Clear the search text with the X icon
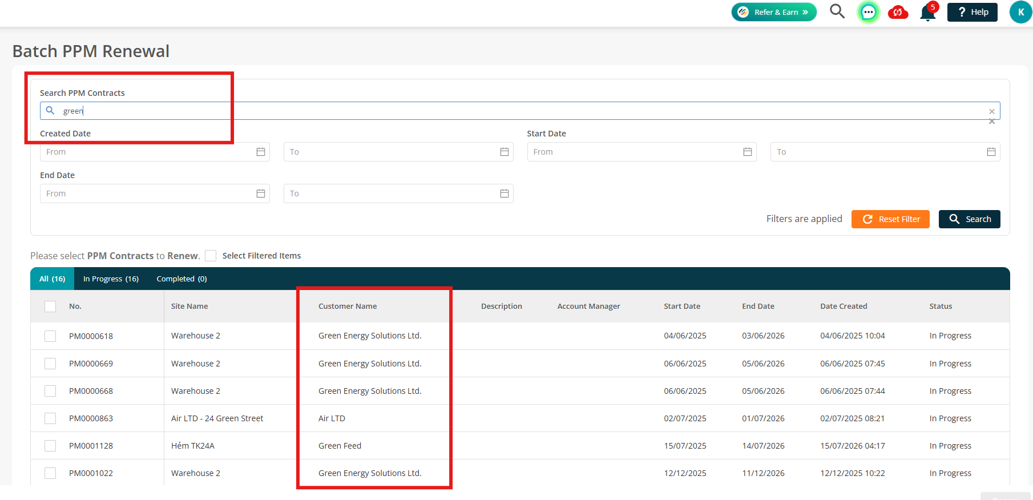Screen dimensions: 1033x500 (x=991, y=111)
